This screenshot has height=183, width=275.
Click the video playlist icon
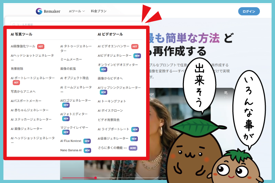[x=226, y=93]
